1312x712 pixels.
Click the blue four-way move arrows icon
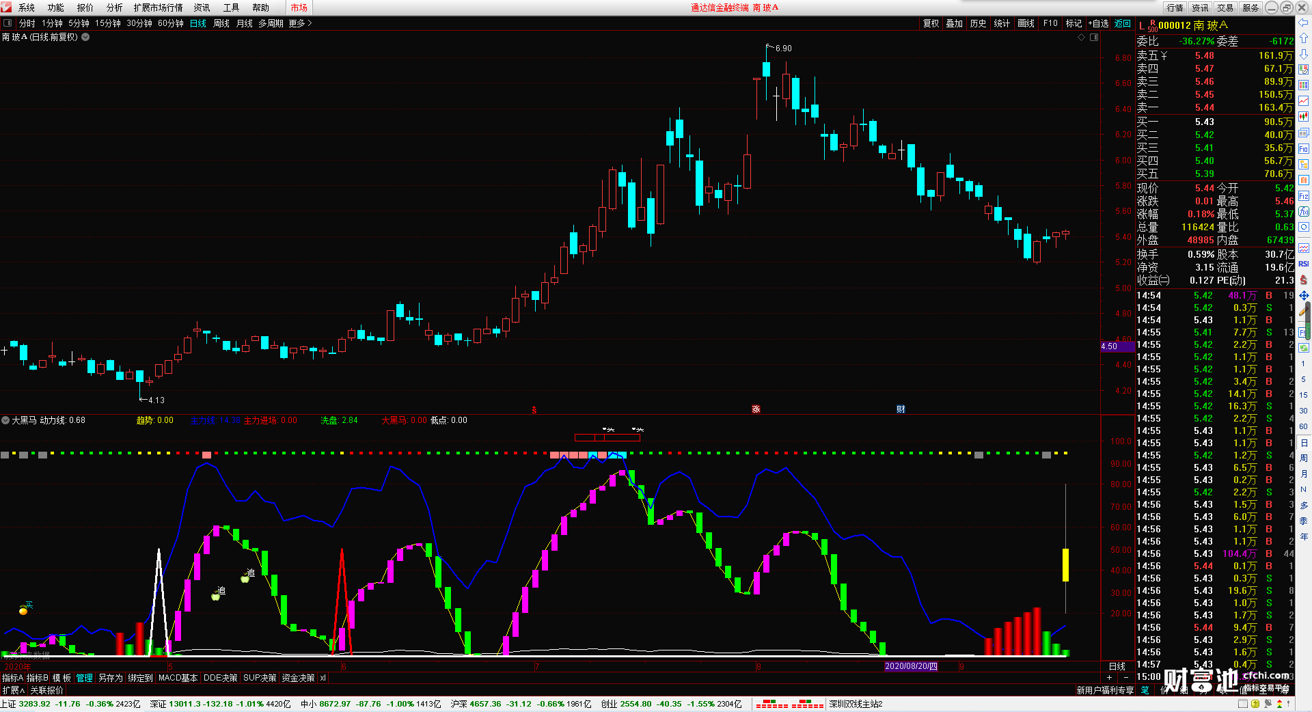point(1304,295)
